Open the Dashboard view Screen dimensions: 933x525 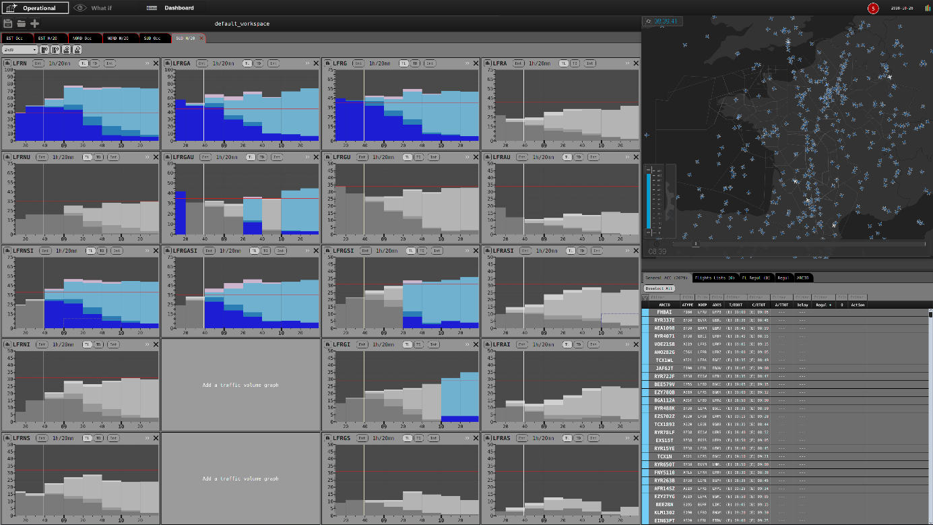[171, 8]
